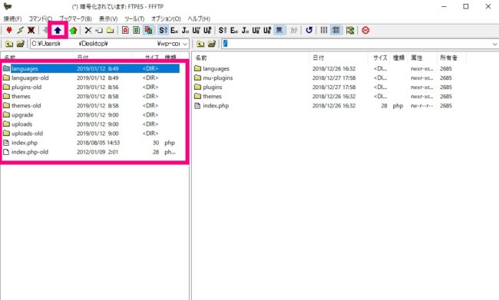Open the ツール(T) menu
This screenshot has height=300, width=499.
tap(134, 18)
